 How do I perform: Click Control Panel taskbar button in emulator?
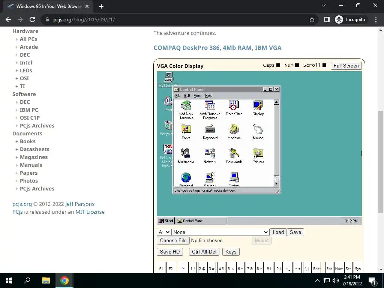[201, 220]
